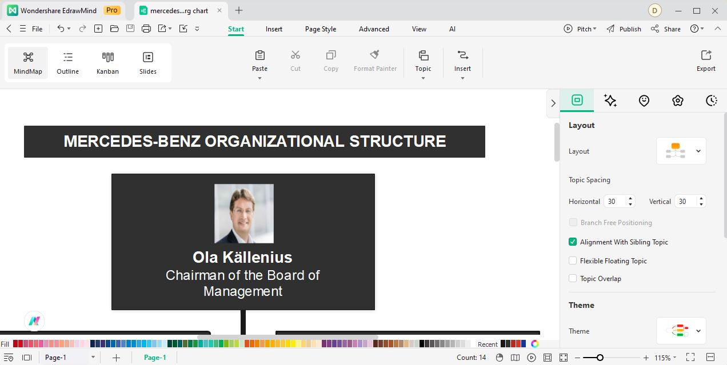Switch to Outline view mode
Screen dimensions: 727x365
[67, 63]
